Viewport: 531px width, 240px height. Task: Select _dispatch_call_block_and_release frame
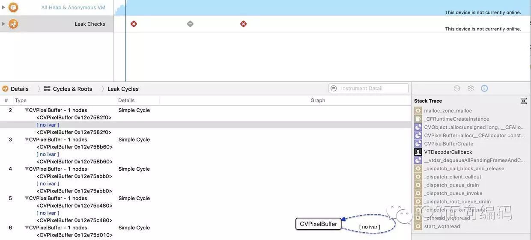tap(464, 169)
